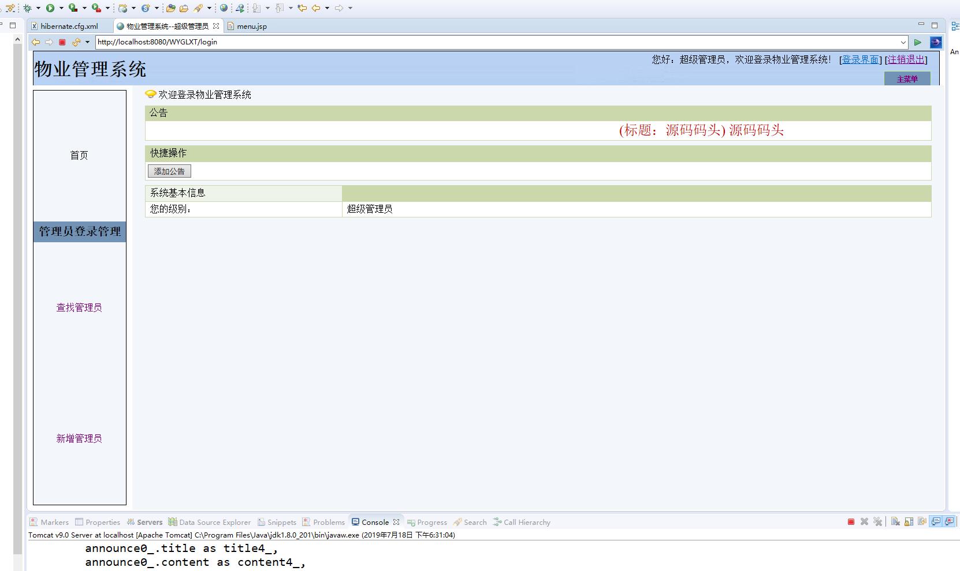This screenshot has height=571, width=960.
Task: Click the Open Task folder icon
Action: [184, 8]
